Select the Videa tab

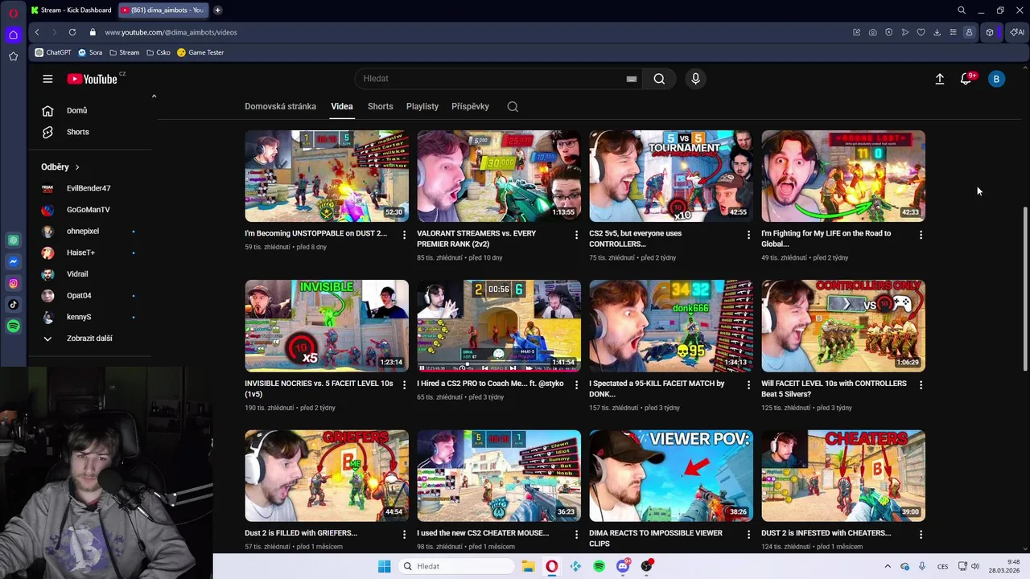[x=342, y=106]
